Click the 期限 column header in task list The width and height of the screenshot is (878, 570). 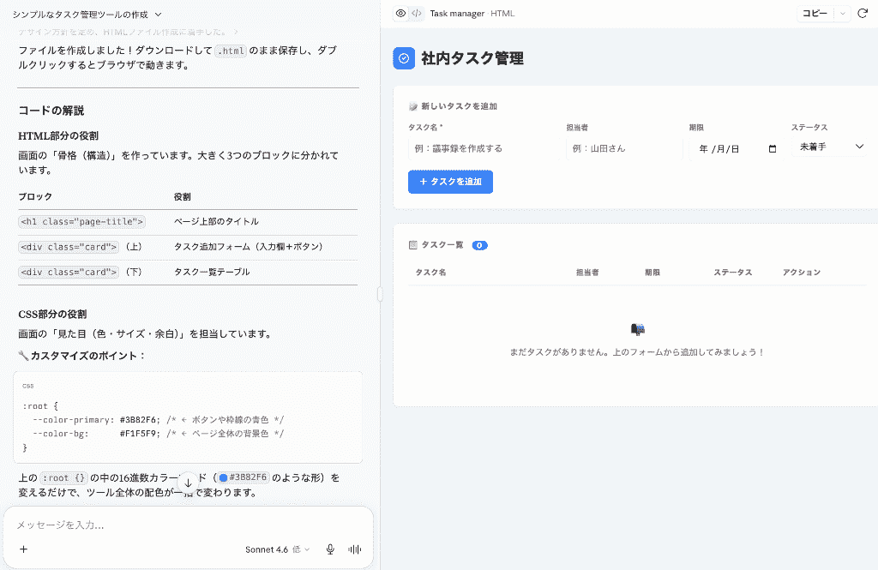coord(652,272)
